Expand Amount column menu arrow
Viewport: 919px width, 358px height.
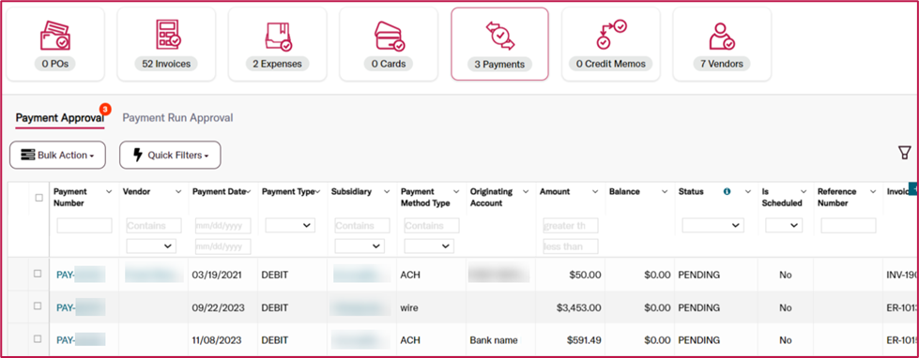595,192
